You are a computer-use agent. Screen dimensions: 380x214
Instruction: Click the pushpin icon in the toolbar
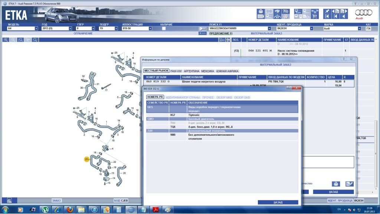click(327, 11)
